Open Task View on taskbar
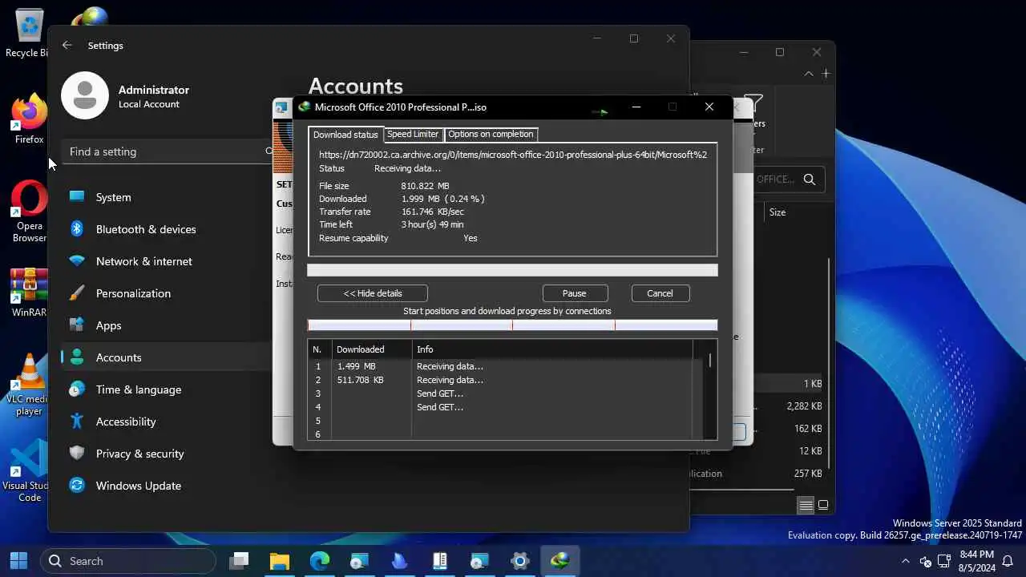 point(238,561)
